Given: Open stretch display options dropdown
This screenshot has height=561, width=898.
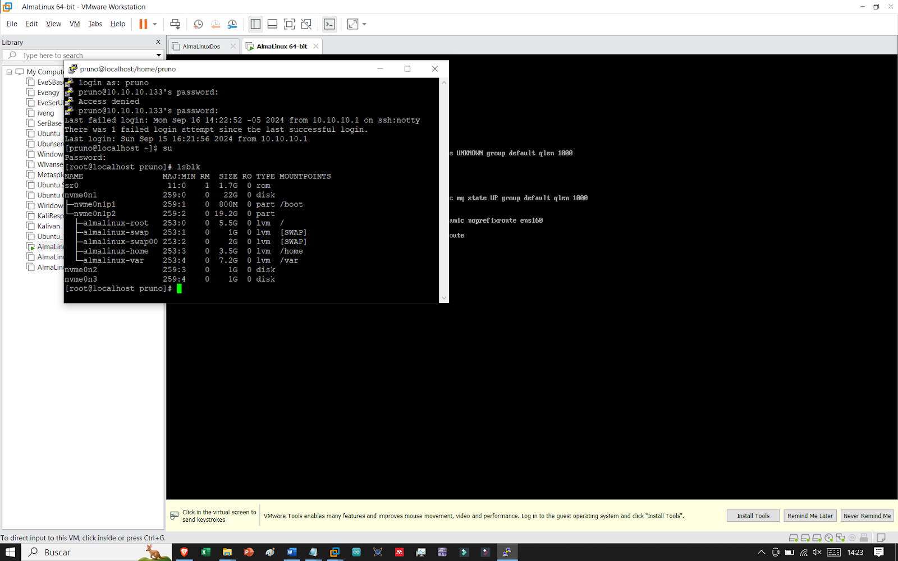Looking at the screenshot, I should coord(364,24).
